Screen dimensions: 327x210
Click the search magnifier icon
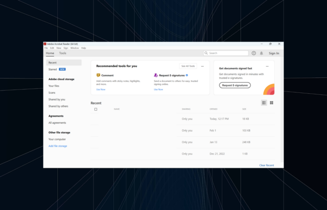tap(206, 53)
